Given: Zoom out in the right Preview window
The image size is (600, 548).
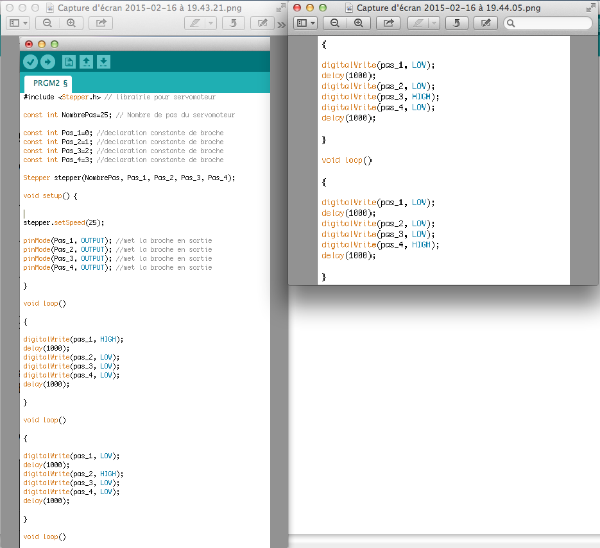Looking at the screenshot, I should pos(334,23).
